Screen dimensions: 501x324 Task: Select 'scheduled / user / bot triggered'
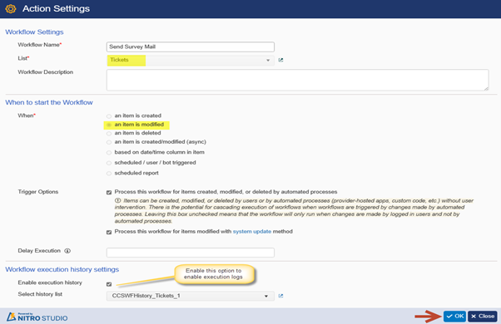(109, 163)
